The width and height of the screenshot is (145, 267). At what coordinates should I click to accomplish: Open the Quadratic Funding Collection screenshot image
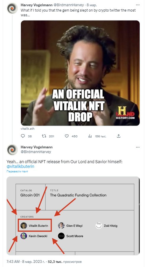pyautogui.click(x=73, y=216)
